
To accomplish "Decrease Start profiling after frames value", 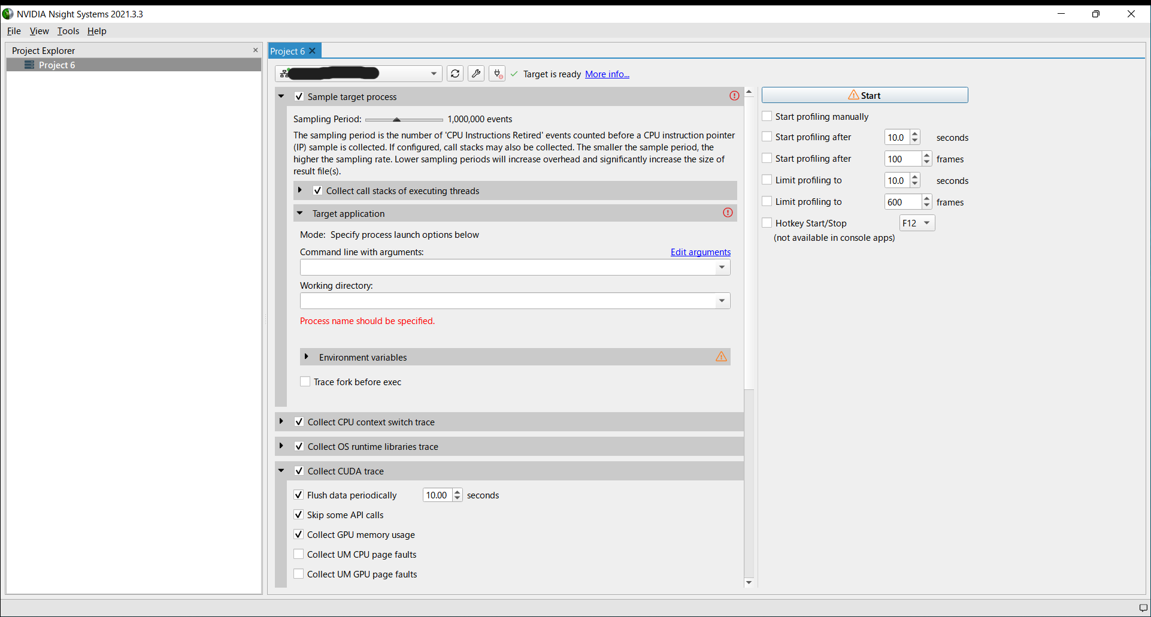I will tap(926, 162).
